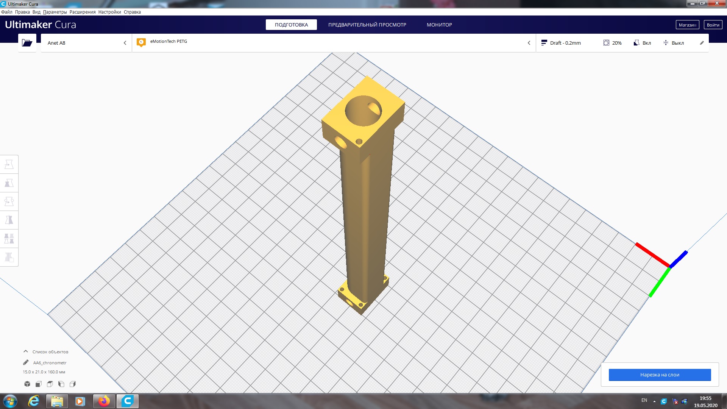Image resolution: width=727 pixels, height=409 pixels.
Task: Switch to 3D view cube icon
Action: point(27,384)
